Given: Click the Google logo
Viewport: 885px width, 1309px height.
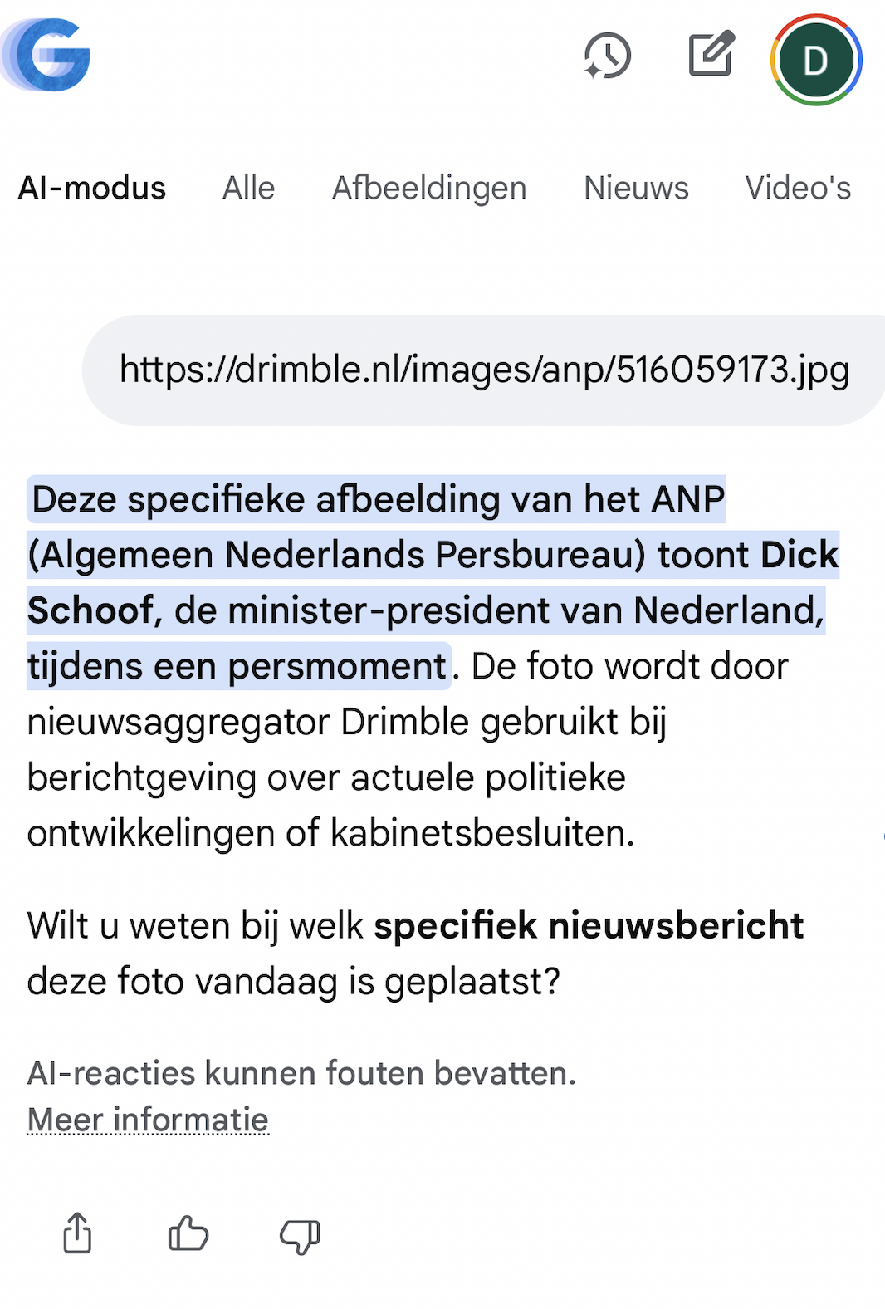Looking at the screenshot, I should pyautogui.click(x=53, y=56).
